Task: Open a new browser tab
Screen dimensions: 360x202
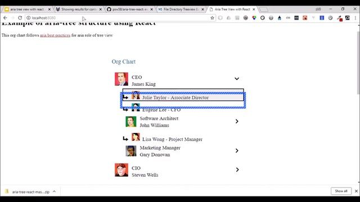Action: (264, 10)
